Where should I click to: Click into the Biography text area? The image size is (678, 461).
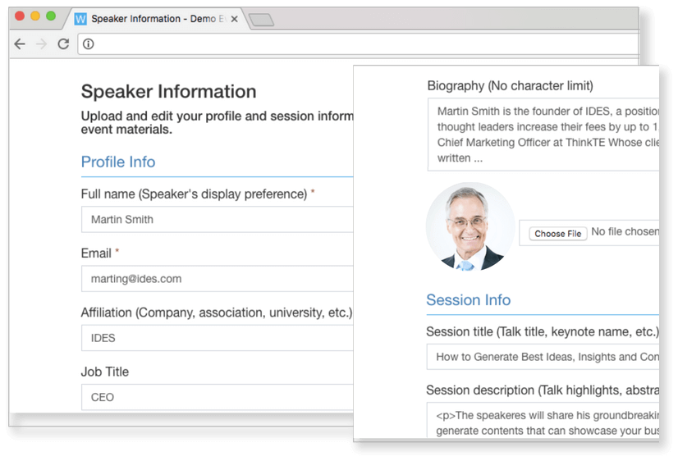click(x=543, y=135)
